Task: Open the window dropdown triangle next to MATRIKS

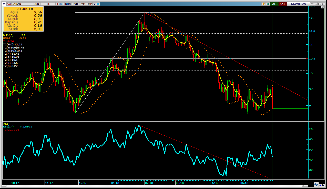Action: coord(312,4)
